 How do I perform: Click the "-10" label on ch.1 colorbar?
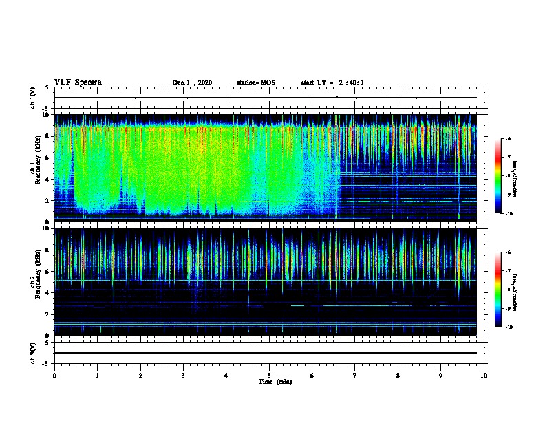click(509, 214)
